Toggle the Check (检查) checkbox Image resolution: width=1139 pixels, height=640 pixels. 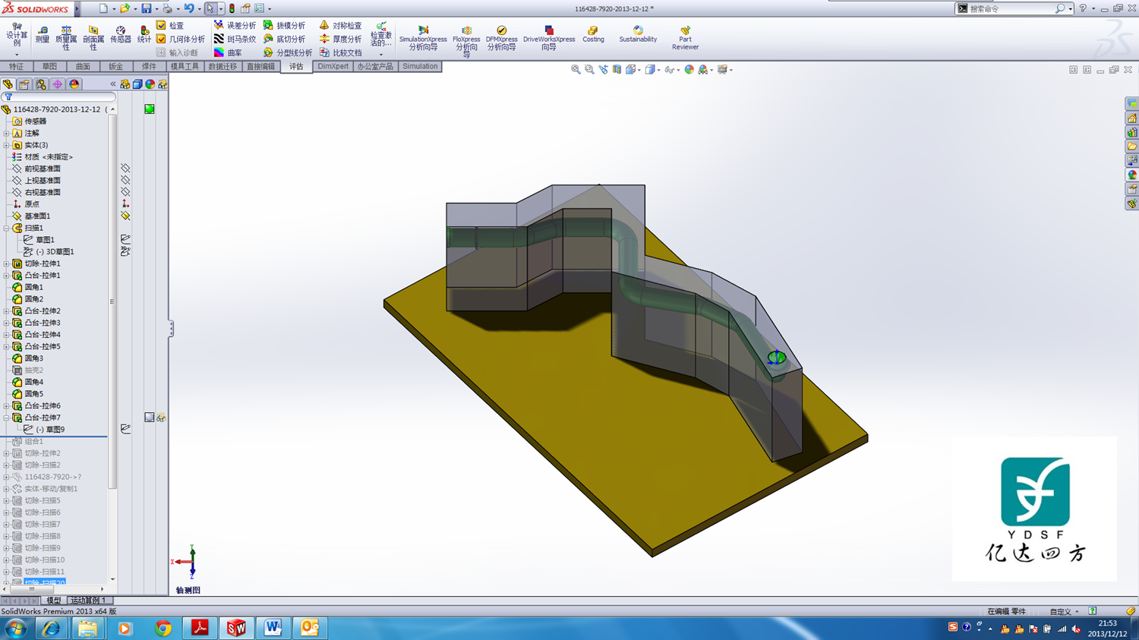coord(161,26)
